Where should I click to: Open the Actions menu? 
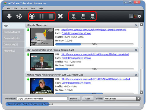tap(24, 9)
